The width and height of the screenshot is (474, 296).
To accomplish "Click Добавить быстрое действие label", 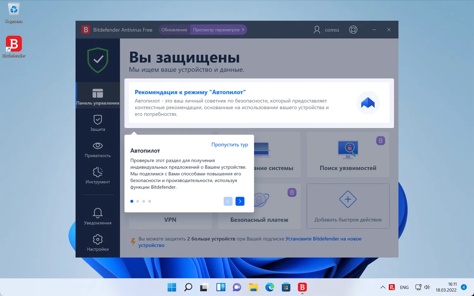I will coord(348,220).
